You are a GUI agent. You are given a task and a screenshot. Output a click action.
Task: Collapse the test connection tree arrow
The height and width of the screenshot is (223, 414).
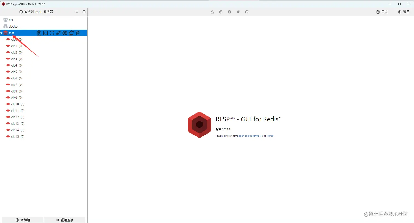(x=1, y=33)
